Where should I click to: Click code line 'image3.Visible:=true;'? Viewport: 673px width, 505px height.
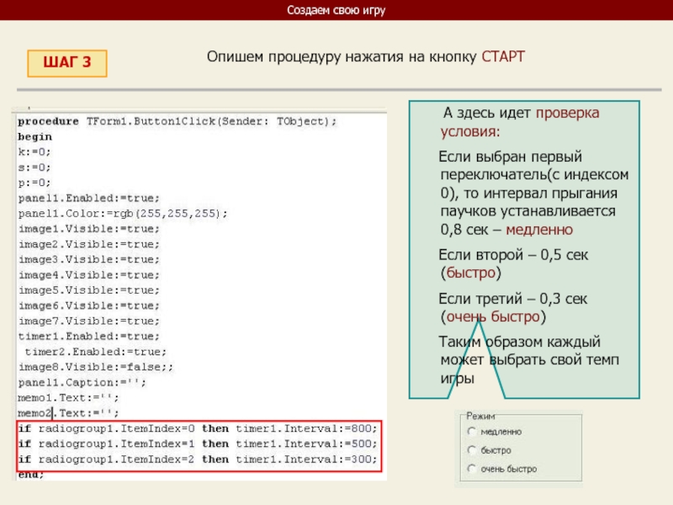point(89,260)
